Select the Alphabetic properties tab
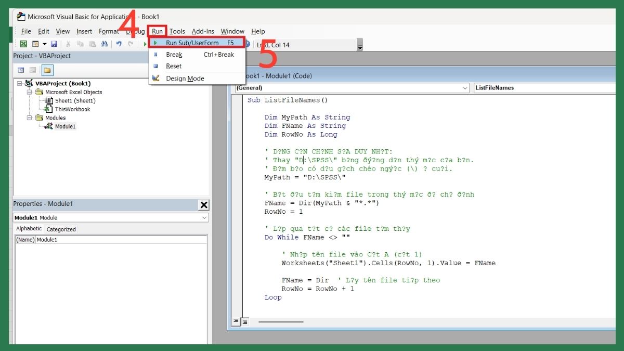Viewport: 624px width, 351px height. [29, 229]
